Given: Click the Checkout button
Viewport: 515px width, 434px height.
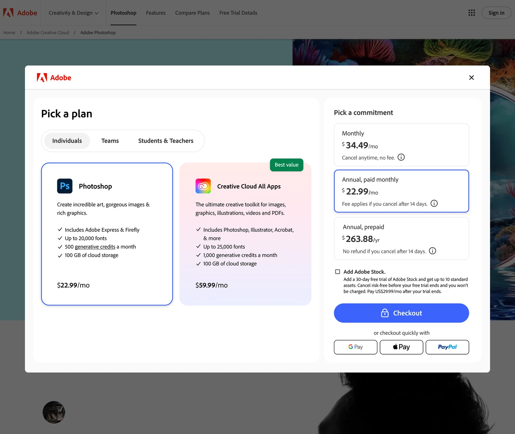Looking at the screenshot, I should (x=401, y=313).
